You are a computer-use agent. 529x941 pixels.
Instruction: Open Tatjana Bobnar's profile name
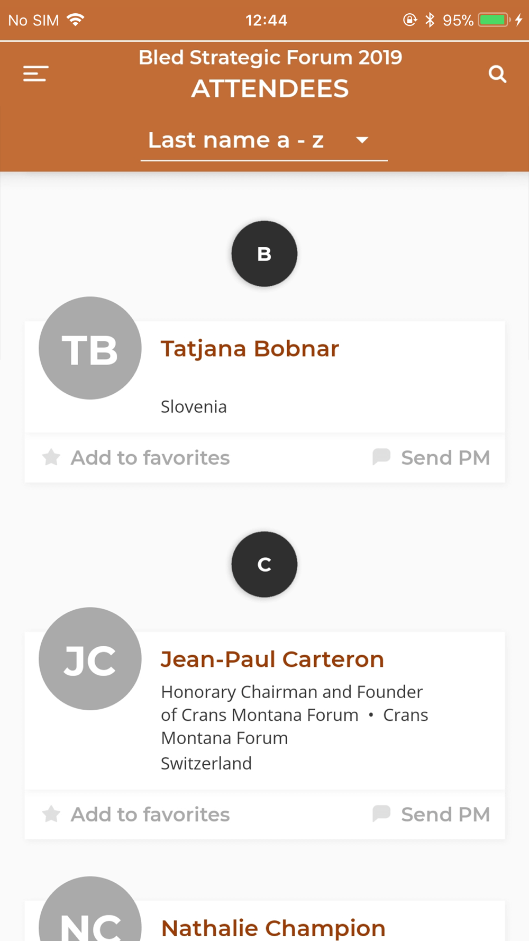tap(250, 349)
